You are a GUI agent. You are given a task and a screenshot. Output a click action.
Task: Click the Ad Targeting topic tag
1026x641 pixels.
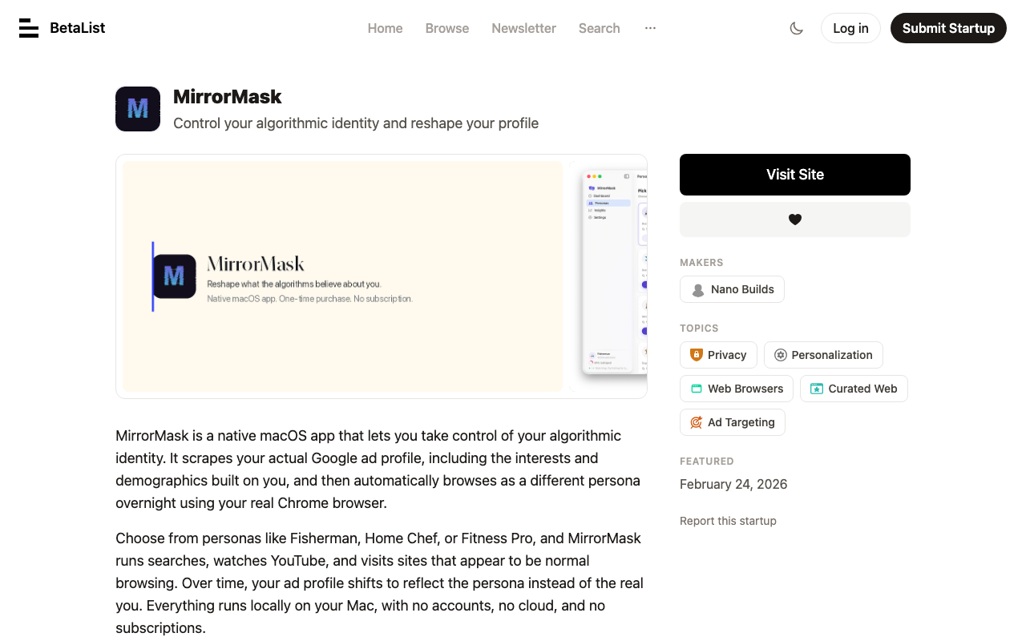[x=733, y=422]
